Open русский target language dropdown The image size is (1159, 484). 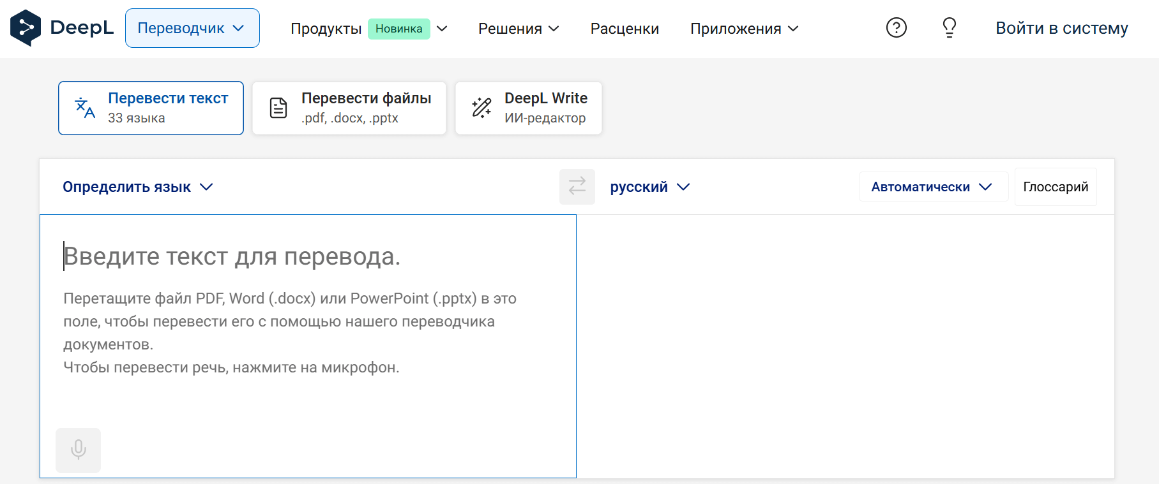tap(650, 187)
